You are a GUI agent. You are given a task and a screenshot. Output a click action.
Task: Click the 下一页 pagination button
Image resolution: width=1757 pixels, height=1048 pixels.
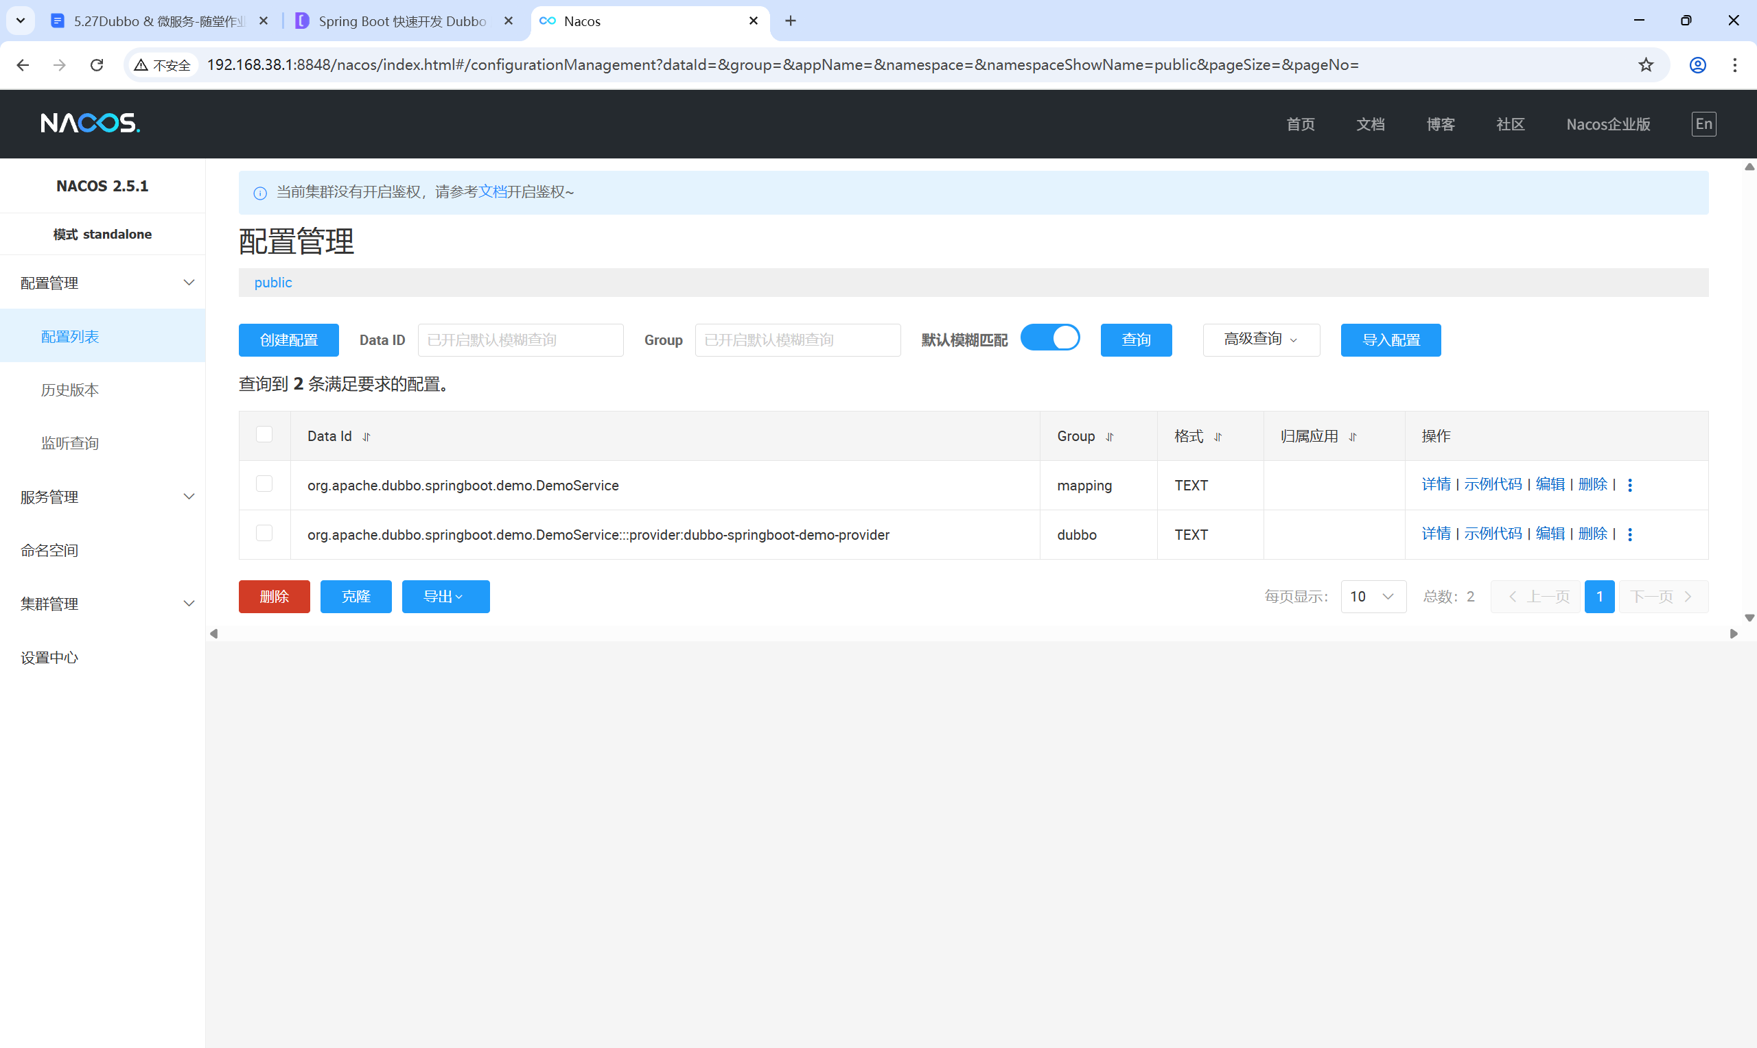1663,597
